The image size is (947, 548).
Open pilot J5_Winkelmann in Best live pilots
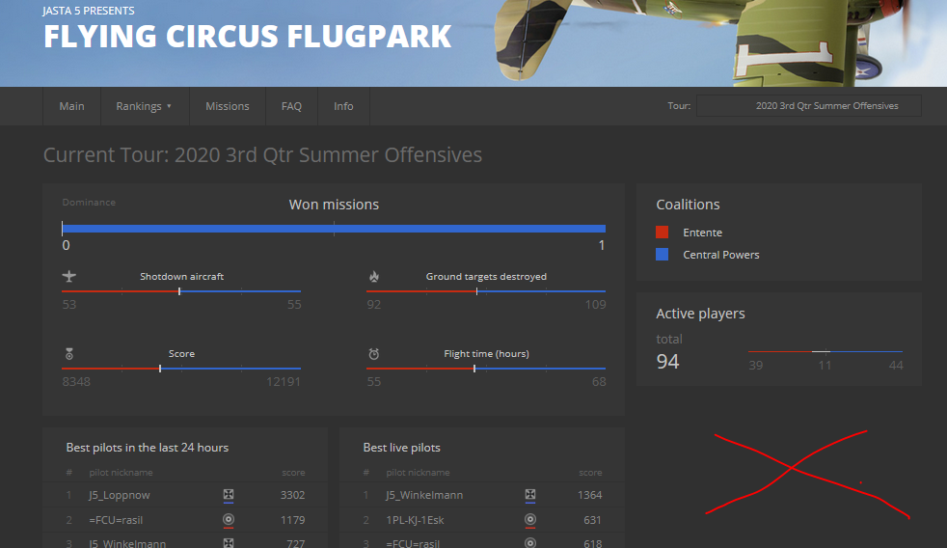tap(424, 495)
